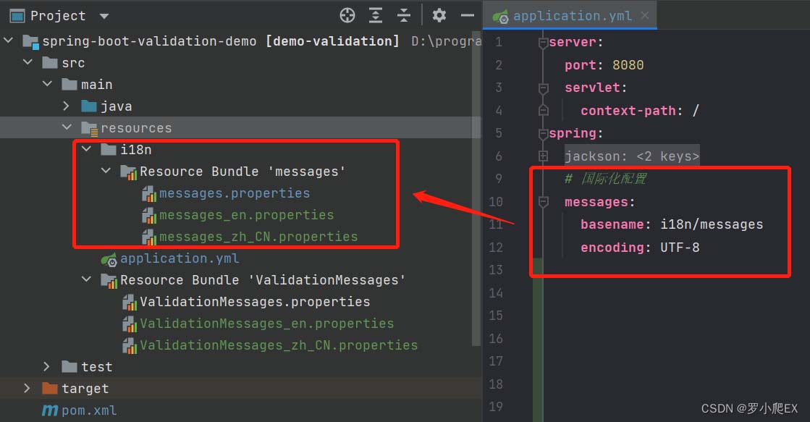Switch to the application.yml editor tab

(x=572, y=16)
